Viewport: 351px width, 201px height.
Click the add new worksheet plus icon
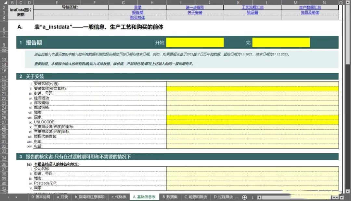pyautogui.click(x=244, y=196)
